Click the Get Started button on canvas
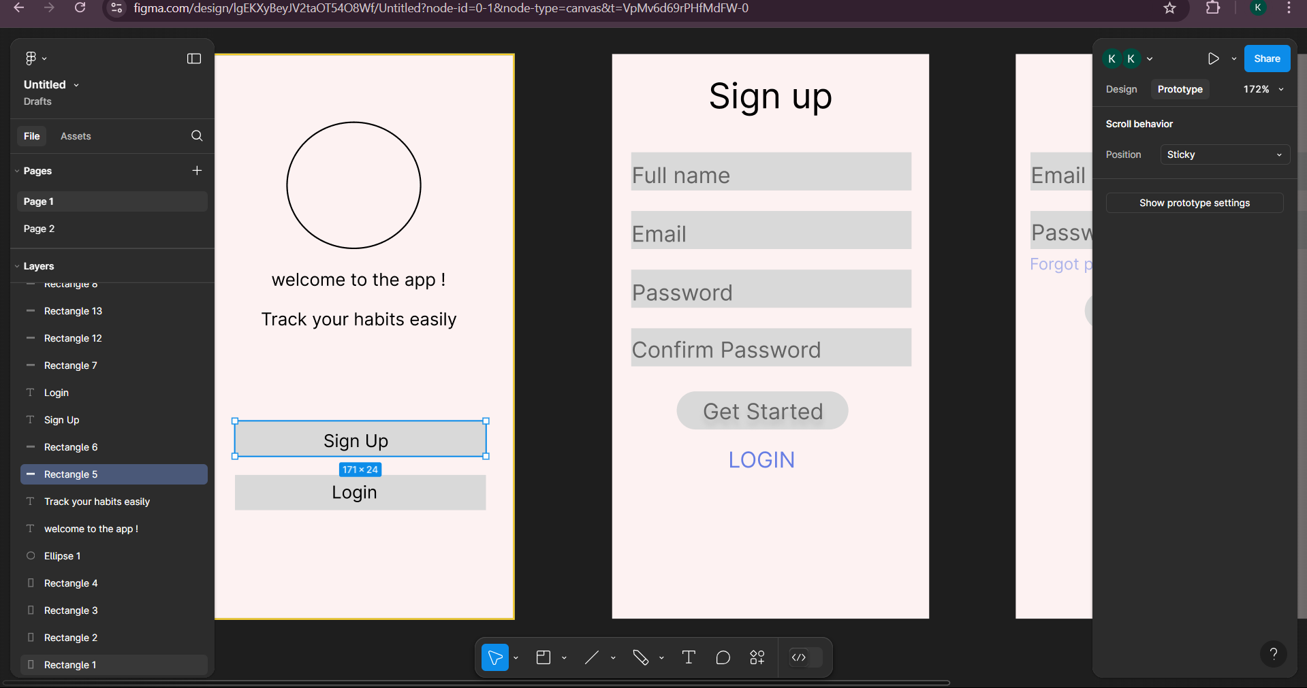The height and width of the screenshot is (688, 1307). tap(762, 410)
